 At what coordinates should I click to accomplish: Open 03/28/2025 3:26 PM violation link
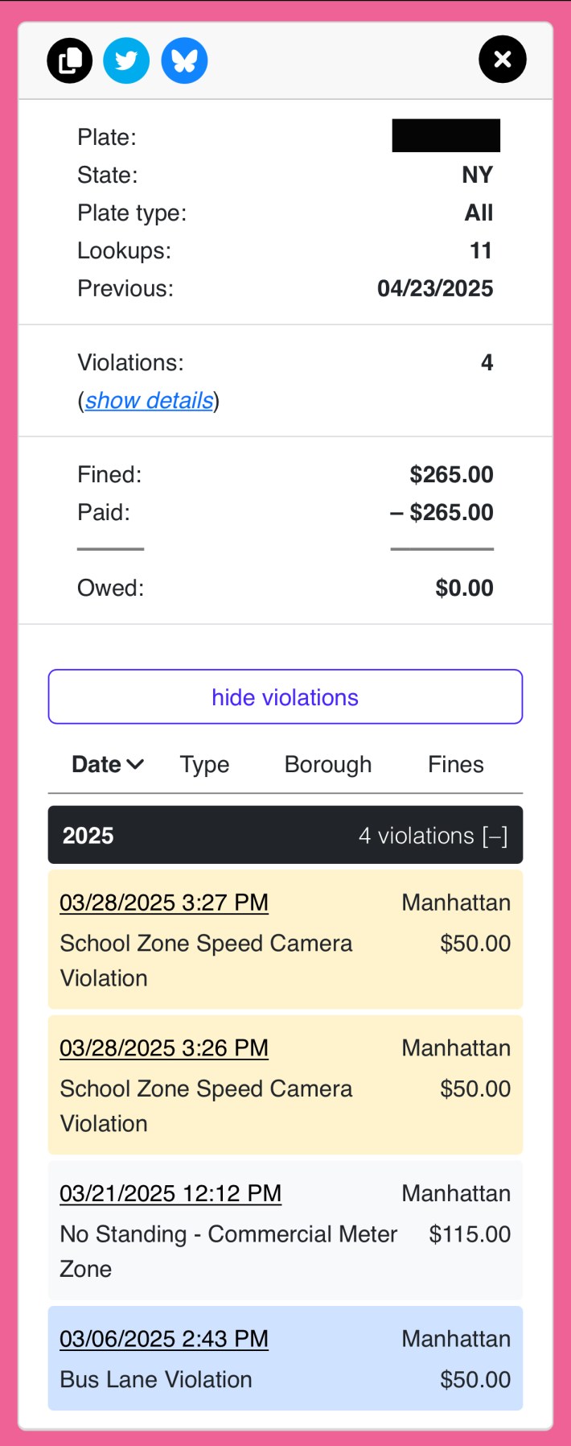click(164, 1047)
